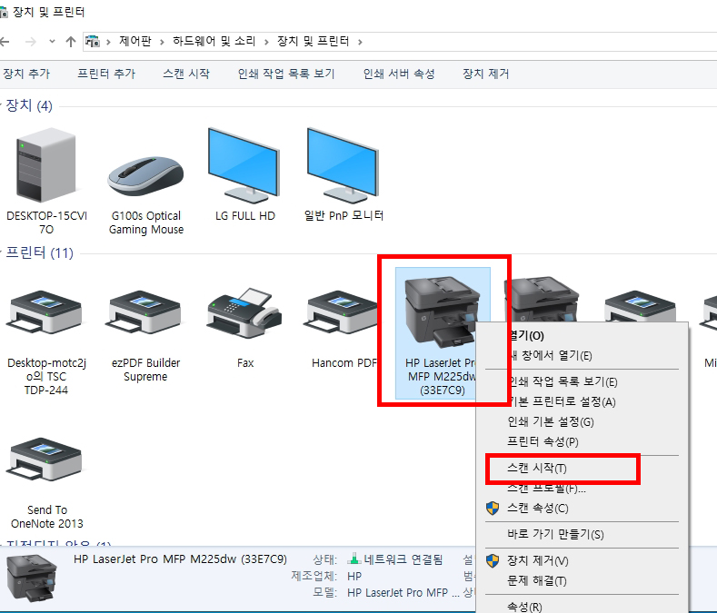This screenshot has width=717, height=613.
Task: Select the Desktop-motc2j TSC TDP-244 printer
Action: pos(45,313)
